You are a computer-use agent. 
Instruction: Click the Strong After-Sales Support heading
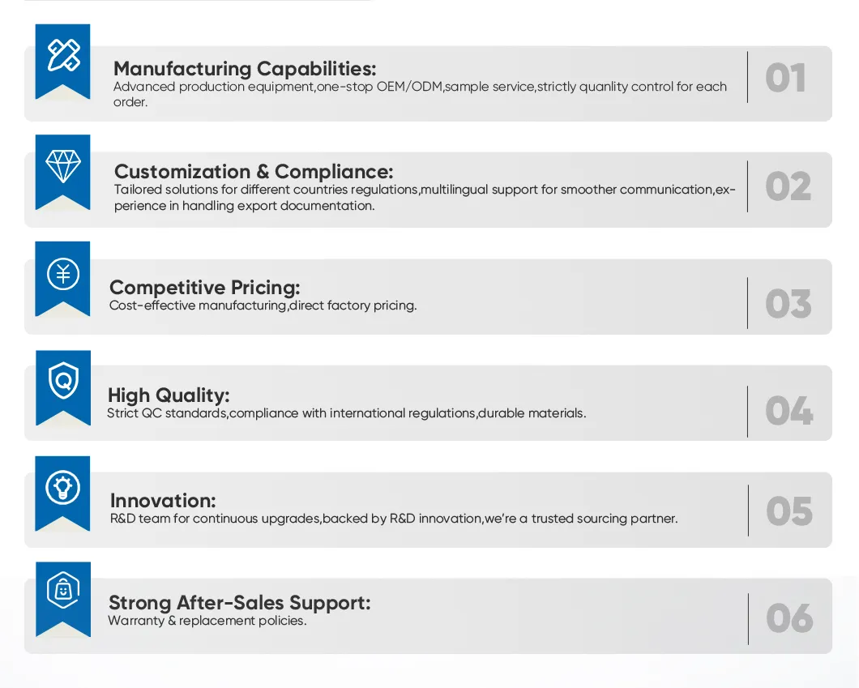pyautogui.click(x=239, y=603)
